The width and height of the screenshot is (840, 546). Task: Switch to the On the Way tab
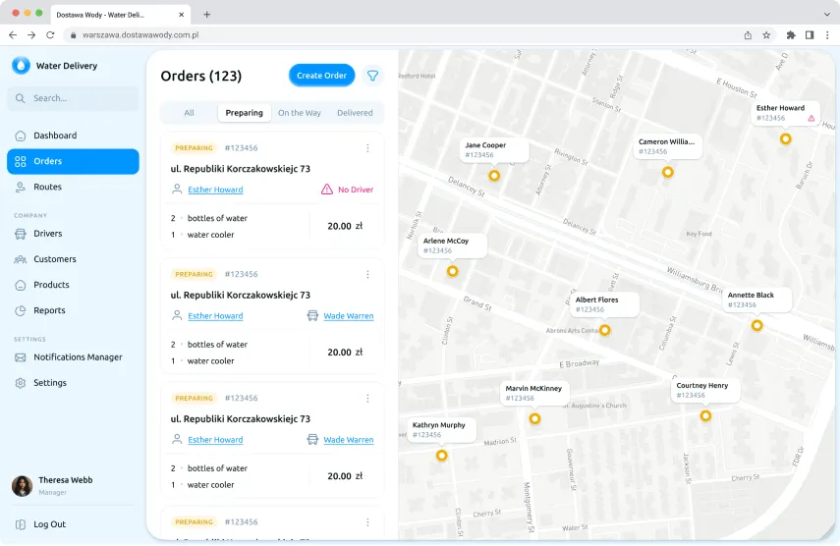click(x=299, y=113)
